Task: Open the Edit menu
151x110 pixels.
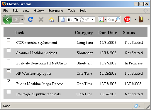Action: 15,11
